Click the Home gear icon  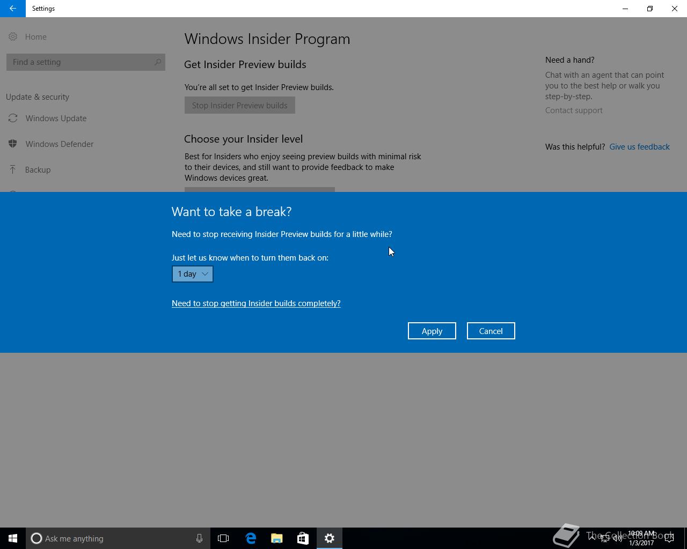(13, 37)
